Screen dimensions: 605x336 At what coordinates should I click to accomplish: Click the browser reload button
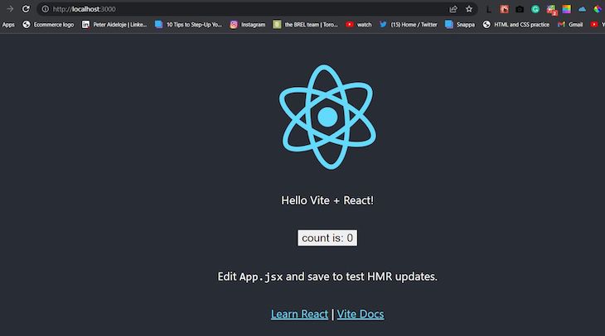click(x=26, y=9)
